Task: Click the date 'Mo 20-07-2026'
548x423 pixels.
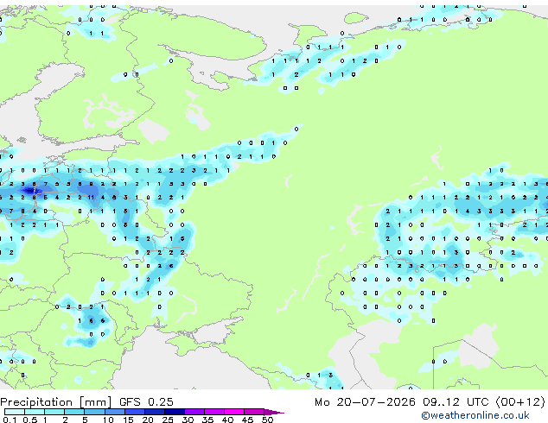Action: 366,402
